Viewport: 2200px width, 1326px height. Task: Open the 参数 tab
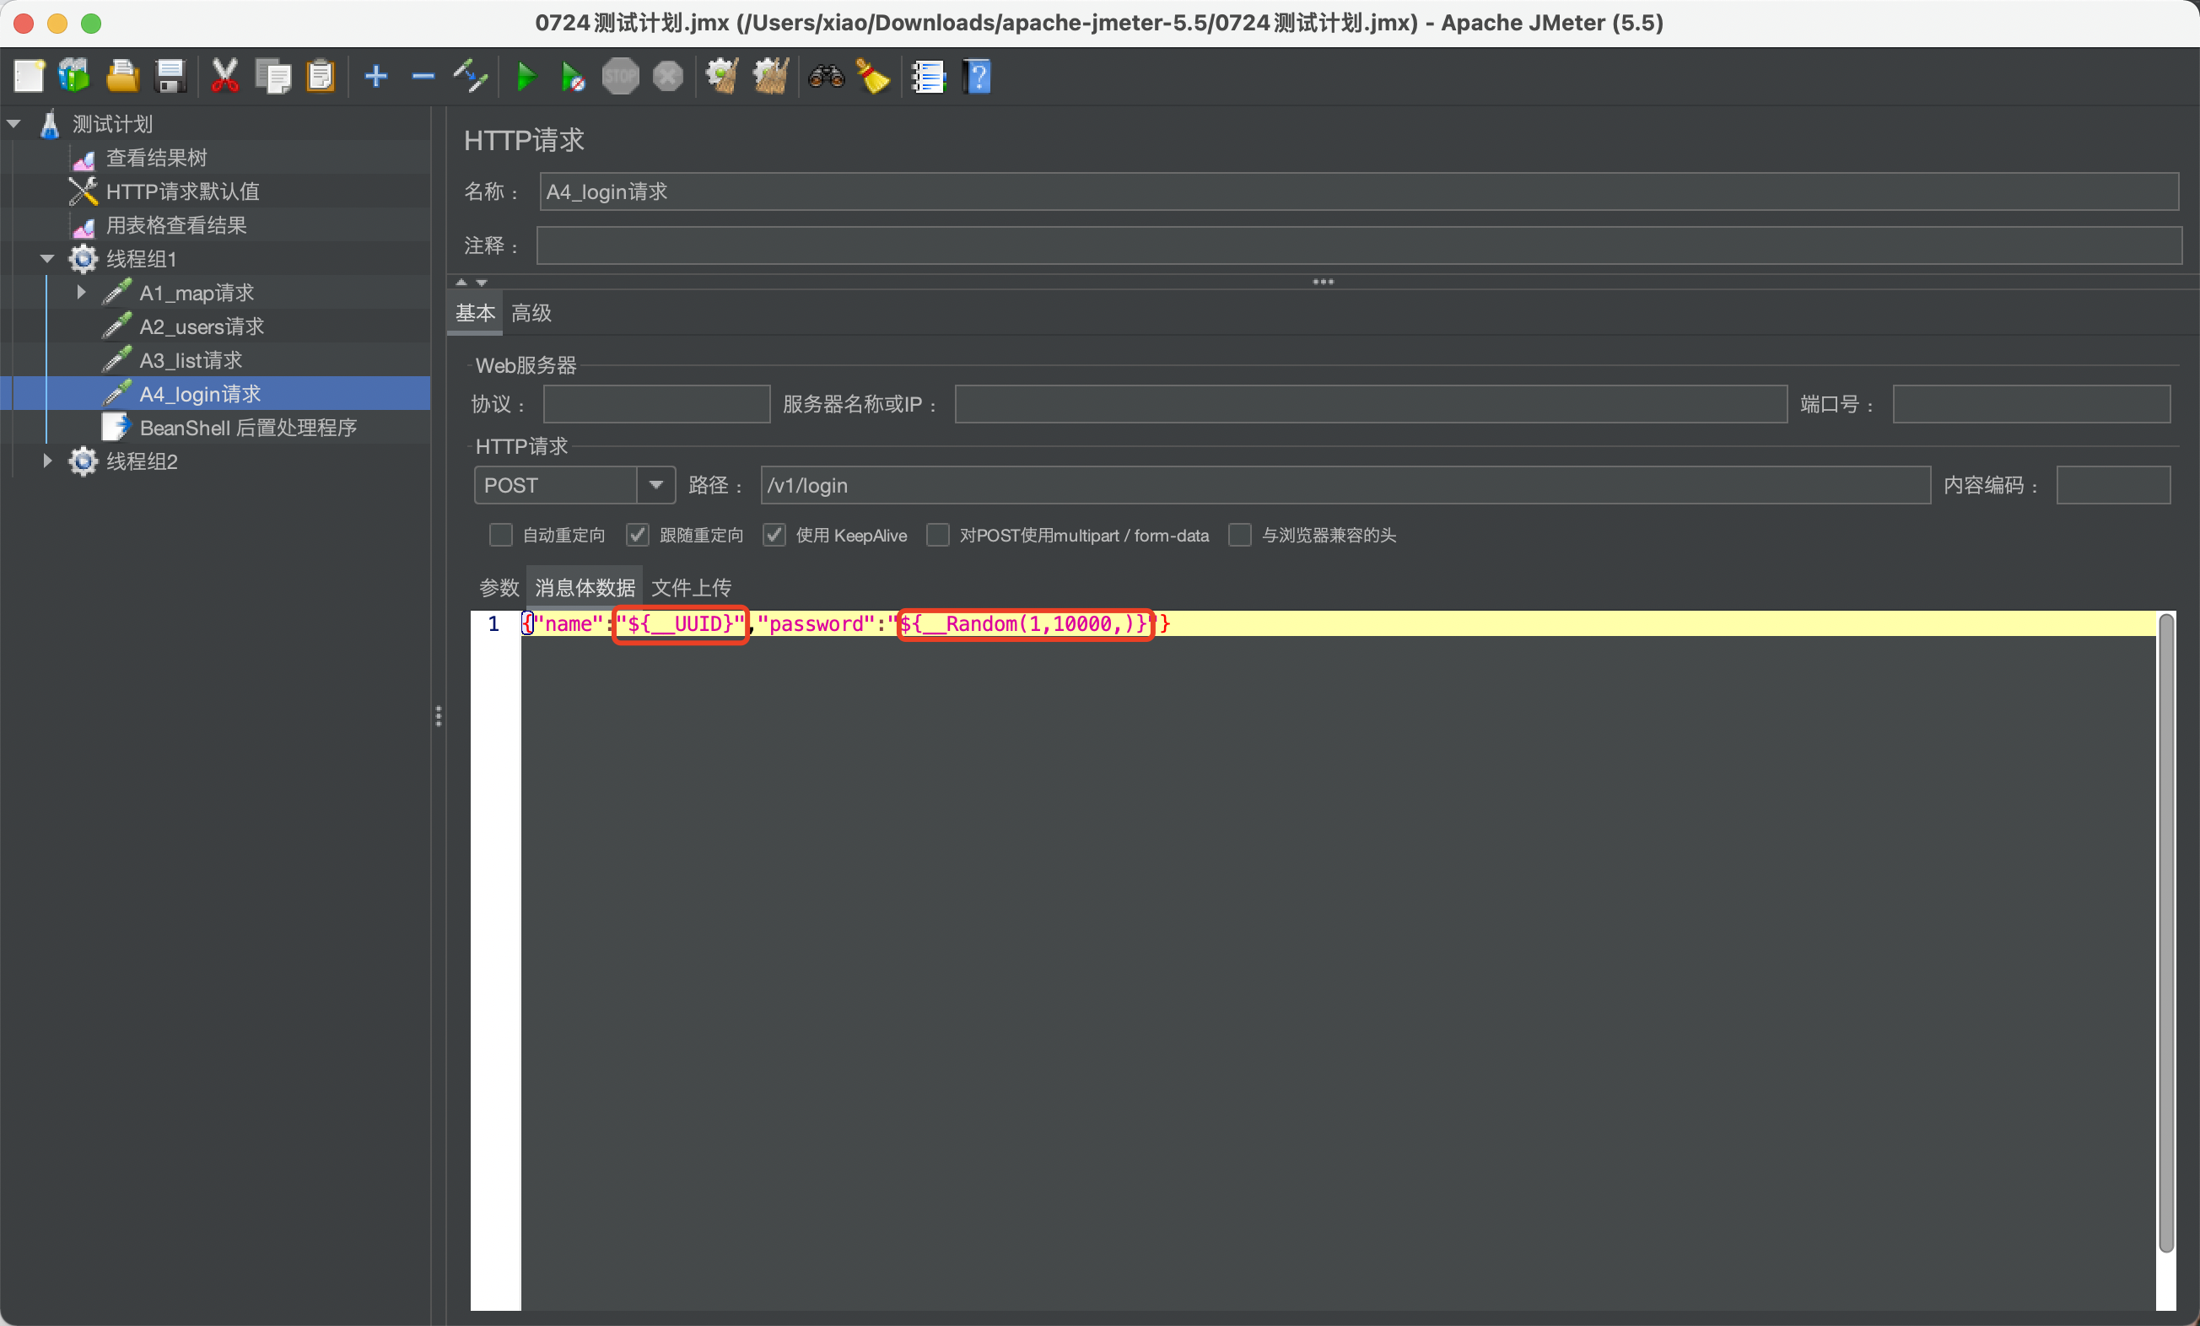499,588
